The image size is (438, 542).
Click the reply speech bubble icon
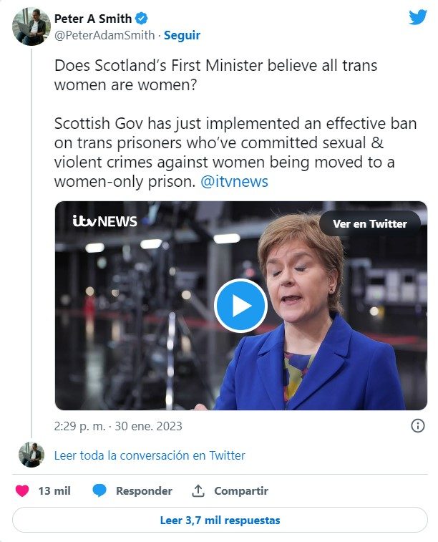(x=99, y=490)
